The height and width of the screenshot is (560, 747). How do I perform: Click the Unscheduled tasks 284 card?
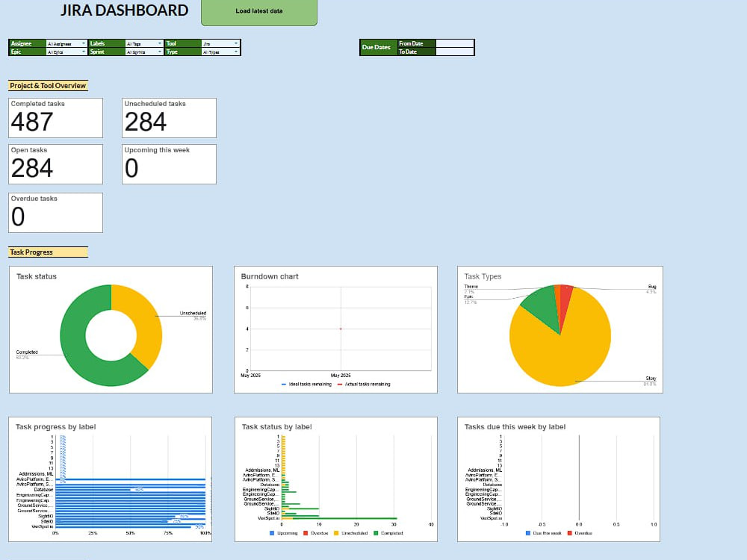coord(169,118)
